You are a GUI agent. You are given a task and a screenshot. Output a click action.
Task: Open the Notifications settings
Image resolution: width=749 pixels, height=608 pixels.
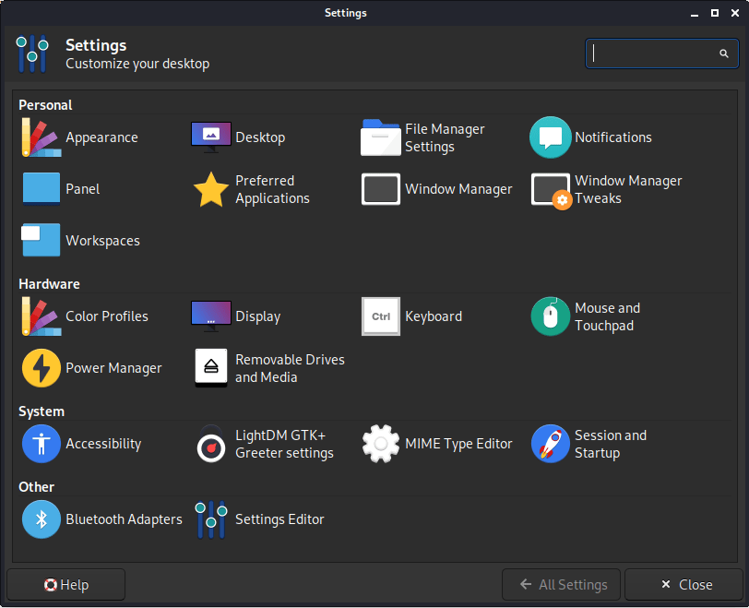click(551, 137)
